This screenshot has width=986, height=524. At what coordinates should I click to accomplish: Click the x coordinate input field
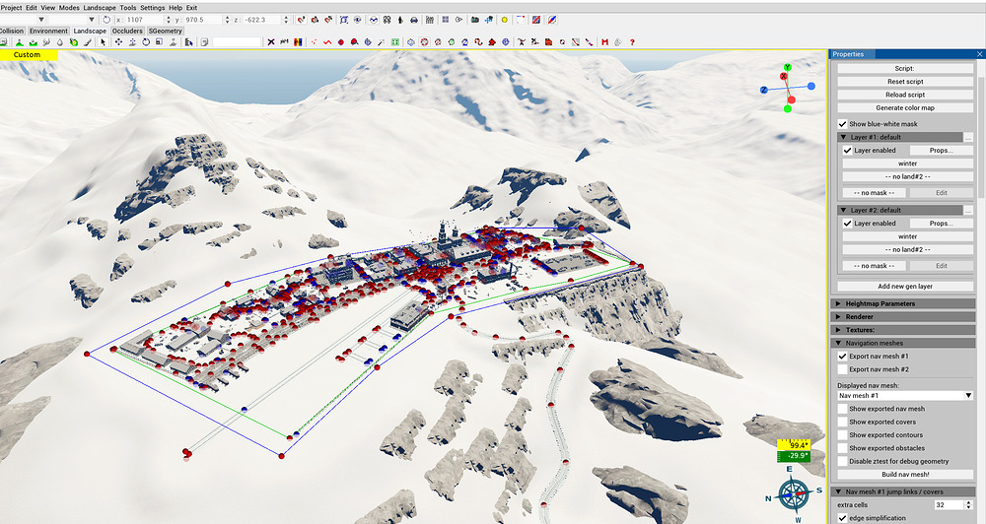pos(145,20)
